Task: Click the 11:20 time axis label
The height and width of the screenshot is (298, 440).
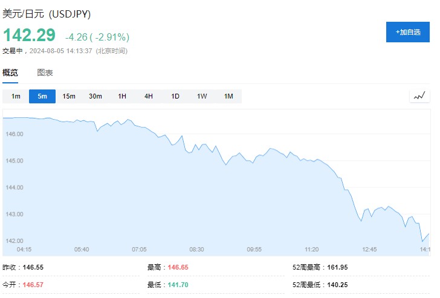Action: (x=312, y=249)
